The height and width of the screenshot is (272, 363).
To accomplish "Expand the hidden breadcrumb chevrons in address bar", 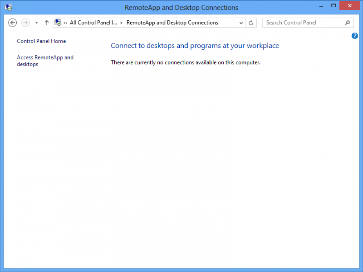I will 65,22.
